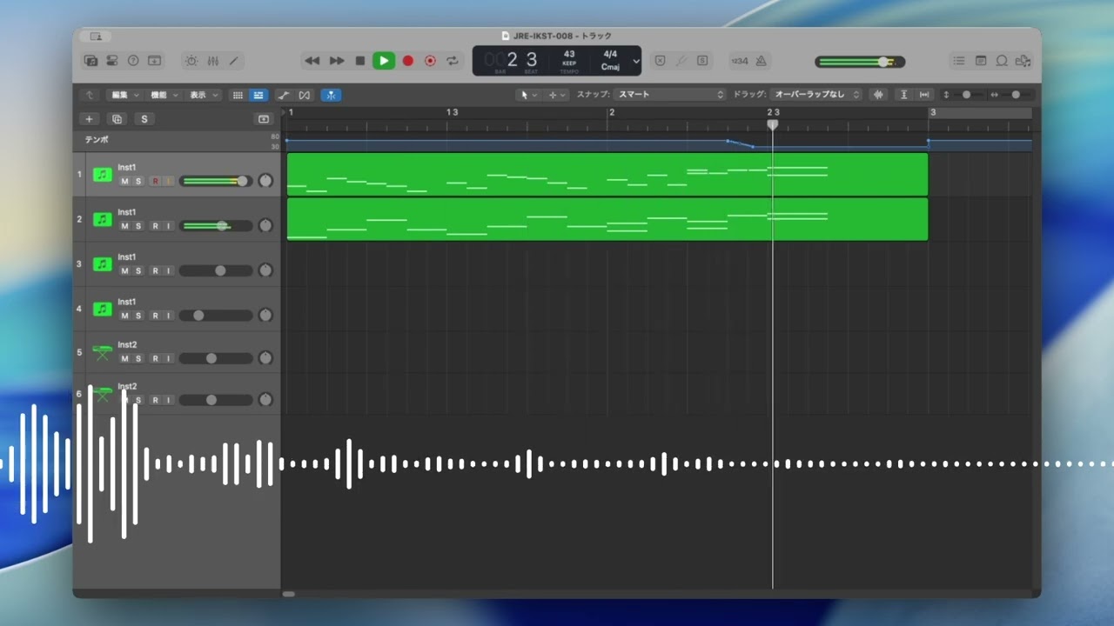Screen dimensions: 1114x626
Task: Show Flex with the hourglass-shaped icon
Action: point(305,95)
